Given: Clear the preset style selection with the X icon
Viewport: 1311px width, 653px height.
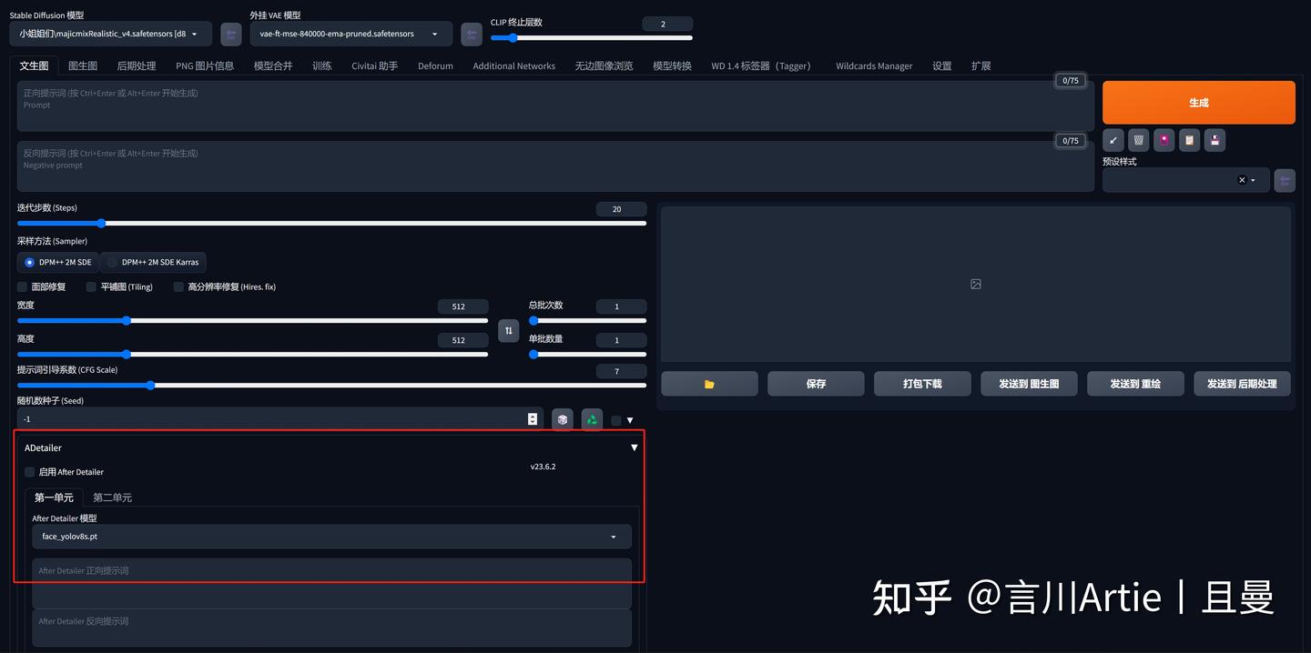Looking at the screenshot, I should click(1242, 180).
